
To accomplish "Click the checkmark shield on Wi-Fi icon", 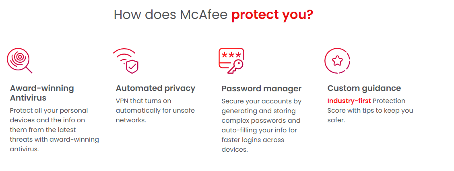I will tap(132, 66).
